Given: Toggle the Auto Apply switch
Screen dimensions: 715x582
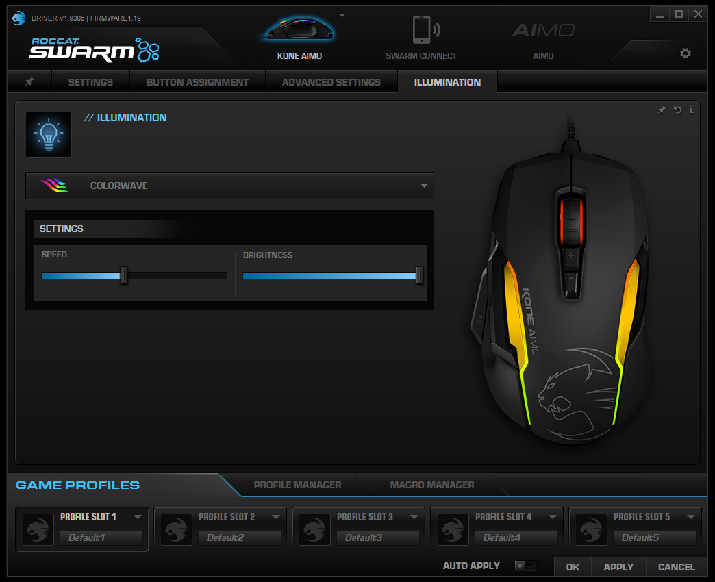Looking at the screenshot, I should pyautogui.click(x=526, y=566).
